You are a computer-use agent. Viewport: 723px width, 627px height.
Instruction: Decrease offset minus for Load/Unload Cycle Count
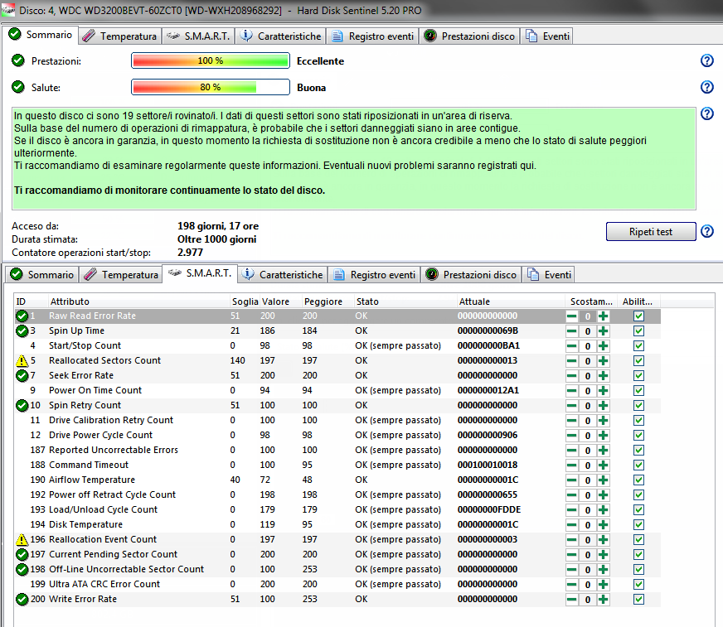click(x=572, y=510)
